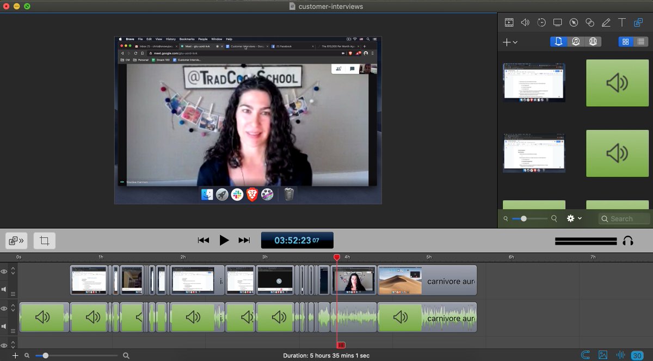653x361 pixels.
Task: Select the video clip under the playhead
Action: (354, 280)
